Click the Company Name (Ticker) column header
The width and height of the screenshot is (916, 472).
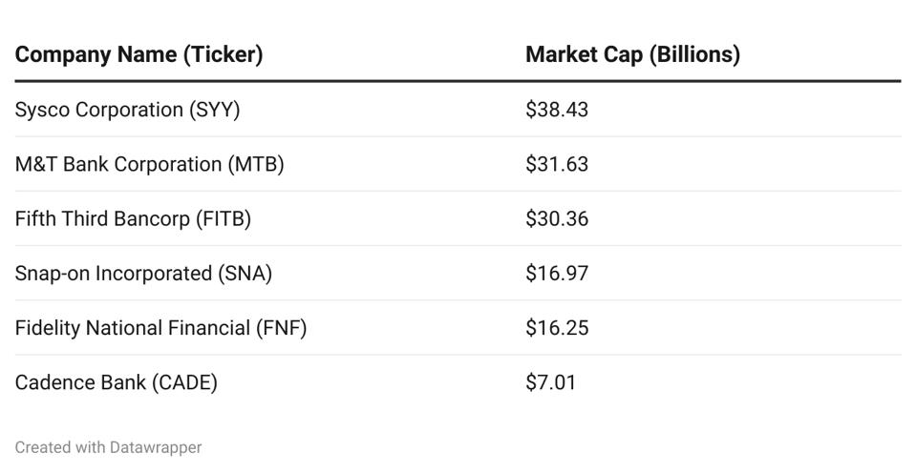(138, 54)
